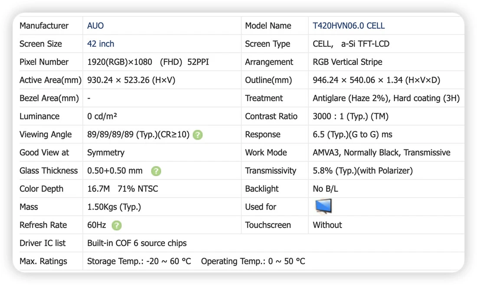Select the Pixel Number value 1920(RGB)×1080
477x285 pixels.
point(120,62)
